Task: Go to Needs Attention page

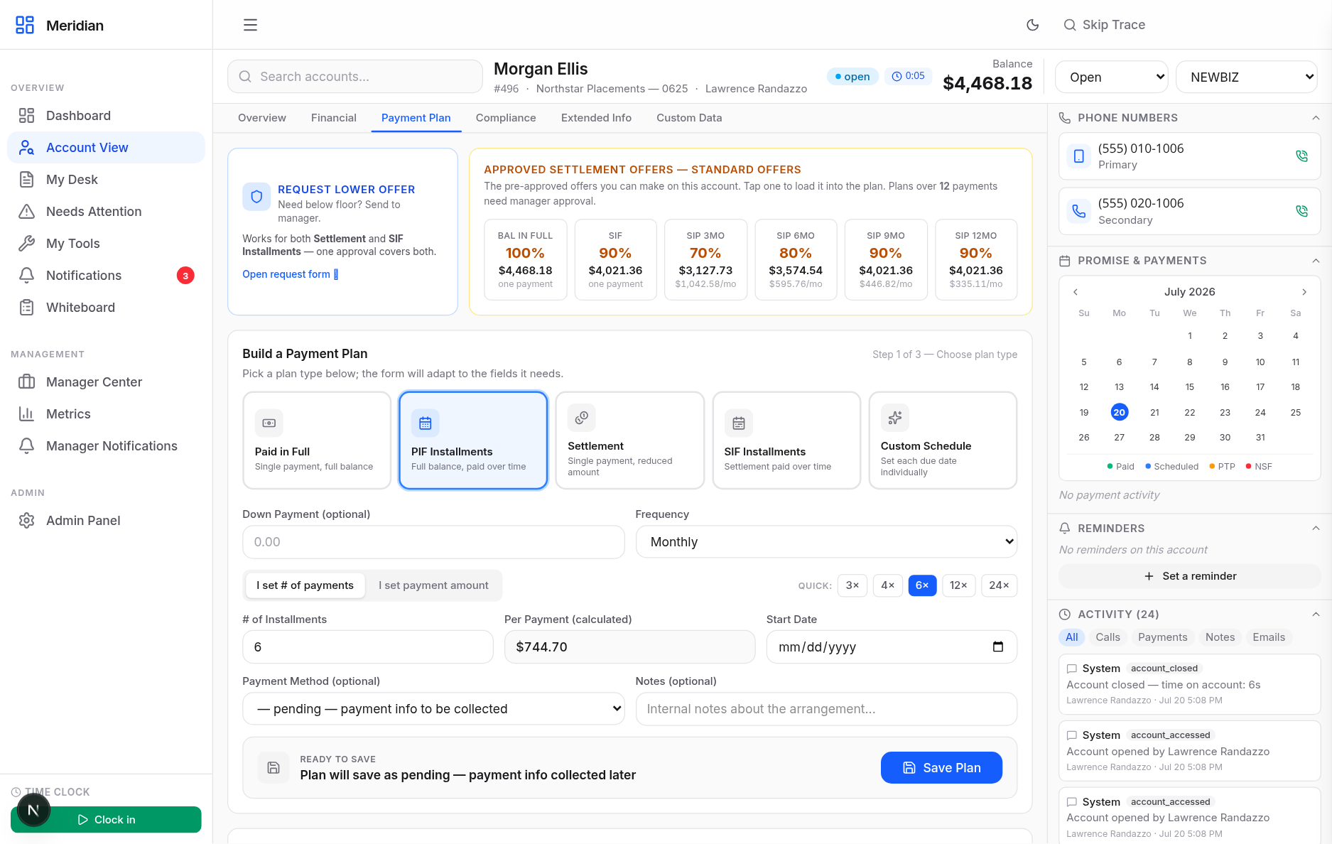Action: coord(106,211)
